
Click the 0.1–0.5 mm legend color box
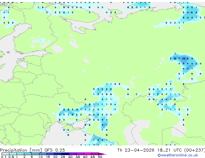point(5,154)
